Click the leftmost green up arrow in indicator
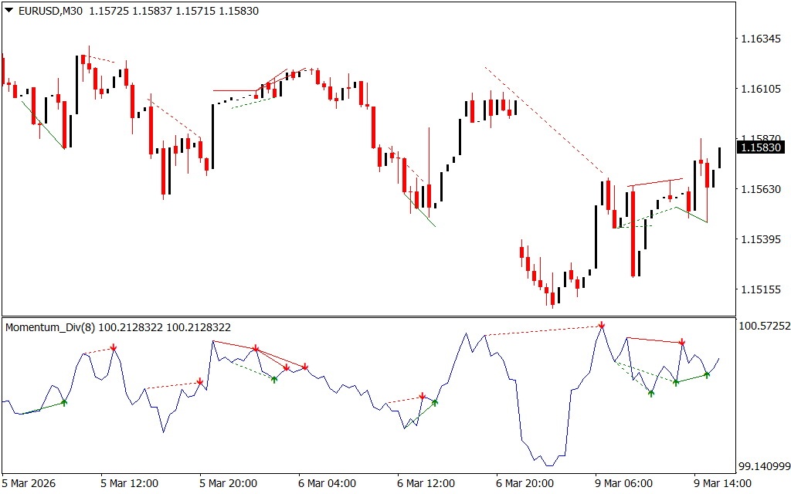This screenshot has width=791, height=494. click(64, 401)
